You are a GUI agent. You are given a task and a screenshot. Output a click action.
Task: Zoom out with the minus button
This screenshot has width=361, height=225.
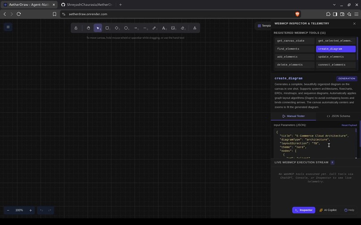(8, 210)
